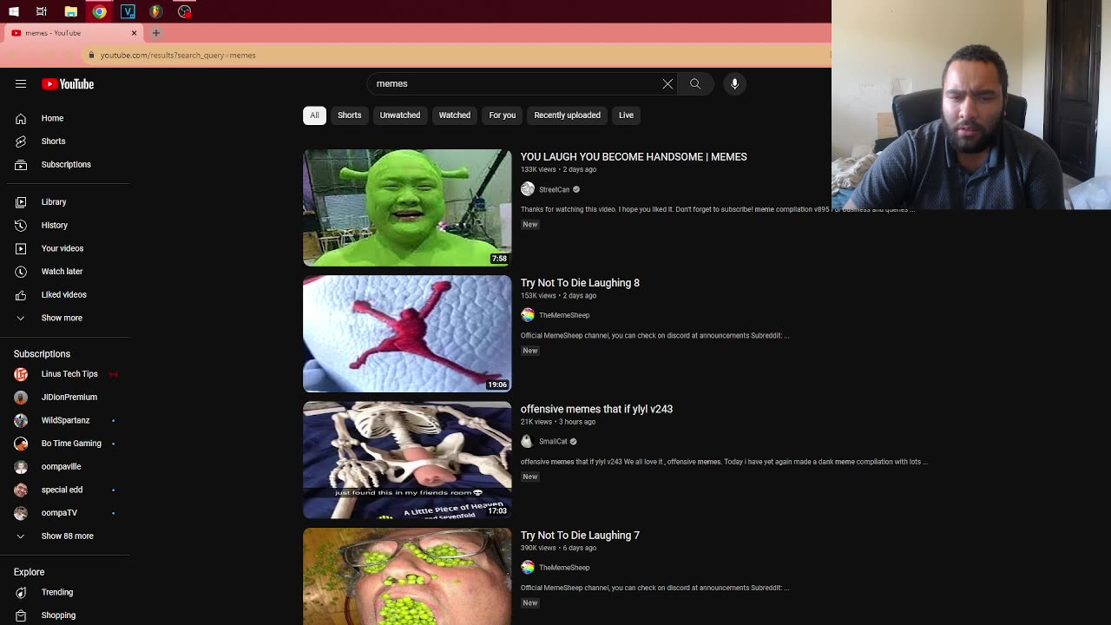Click the magnifying glass search button
This screenshot has height=625, width=1111.
(x=695, y=84)
